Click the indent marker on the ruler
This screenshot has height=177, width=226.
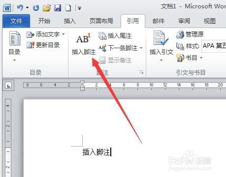click(x=83, y=86)
